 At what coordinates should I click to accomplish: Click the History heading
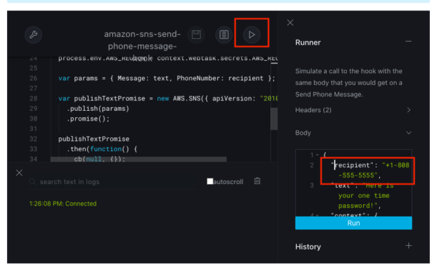coord(308,247)
